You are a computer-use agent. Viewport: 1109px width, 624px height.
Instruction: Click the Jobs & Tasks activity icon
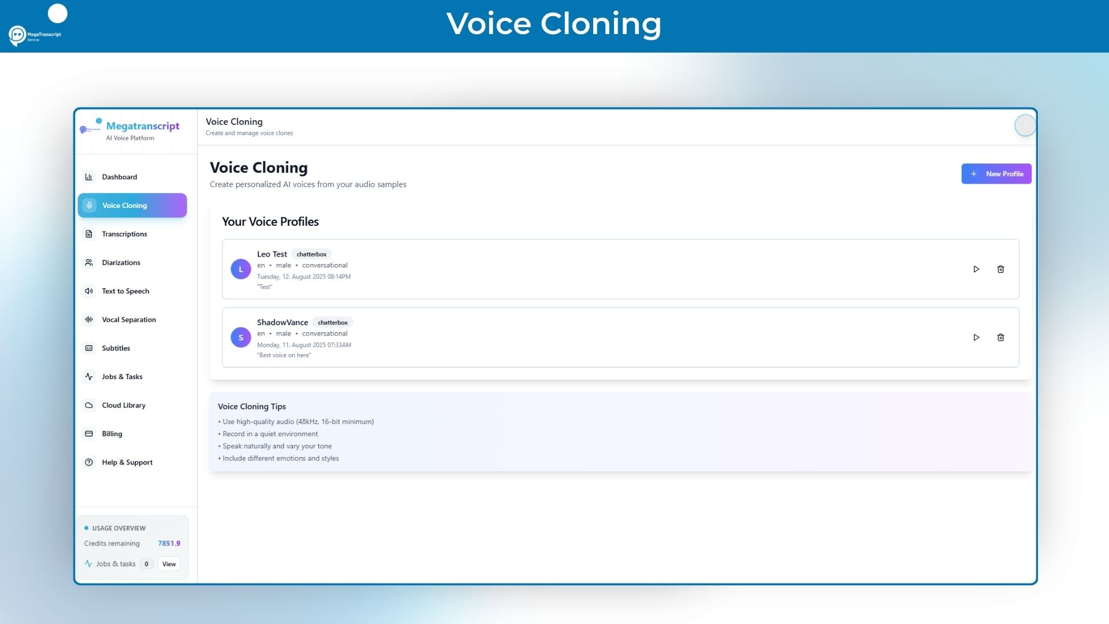(89, 376)
